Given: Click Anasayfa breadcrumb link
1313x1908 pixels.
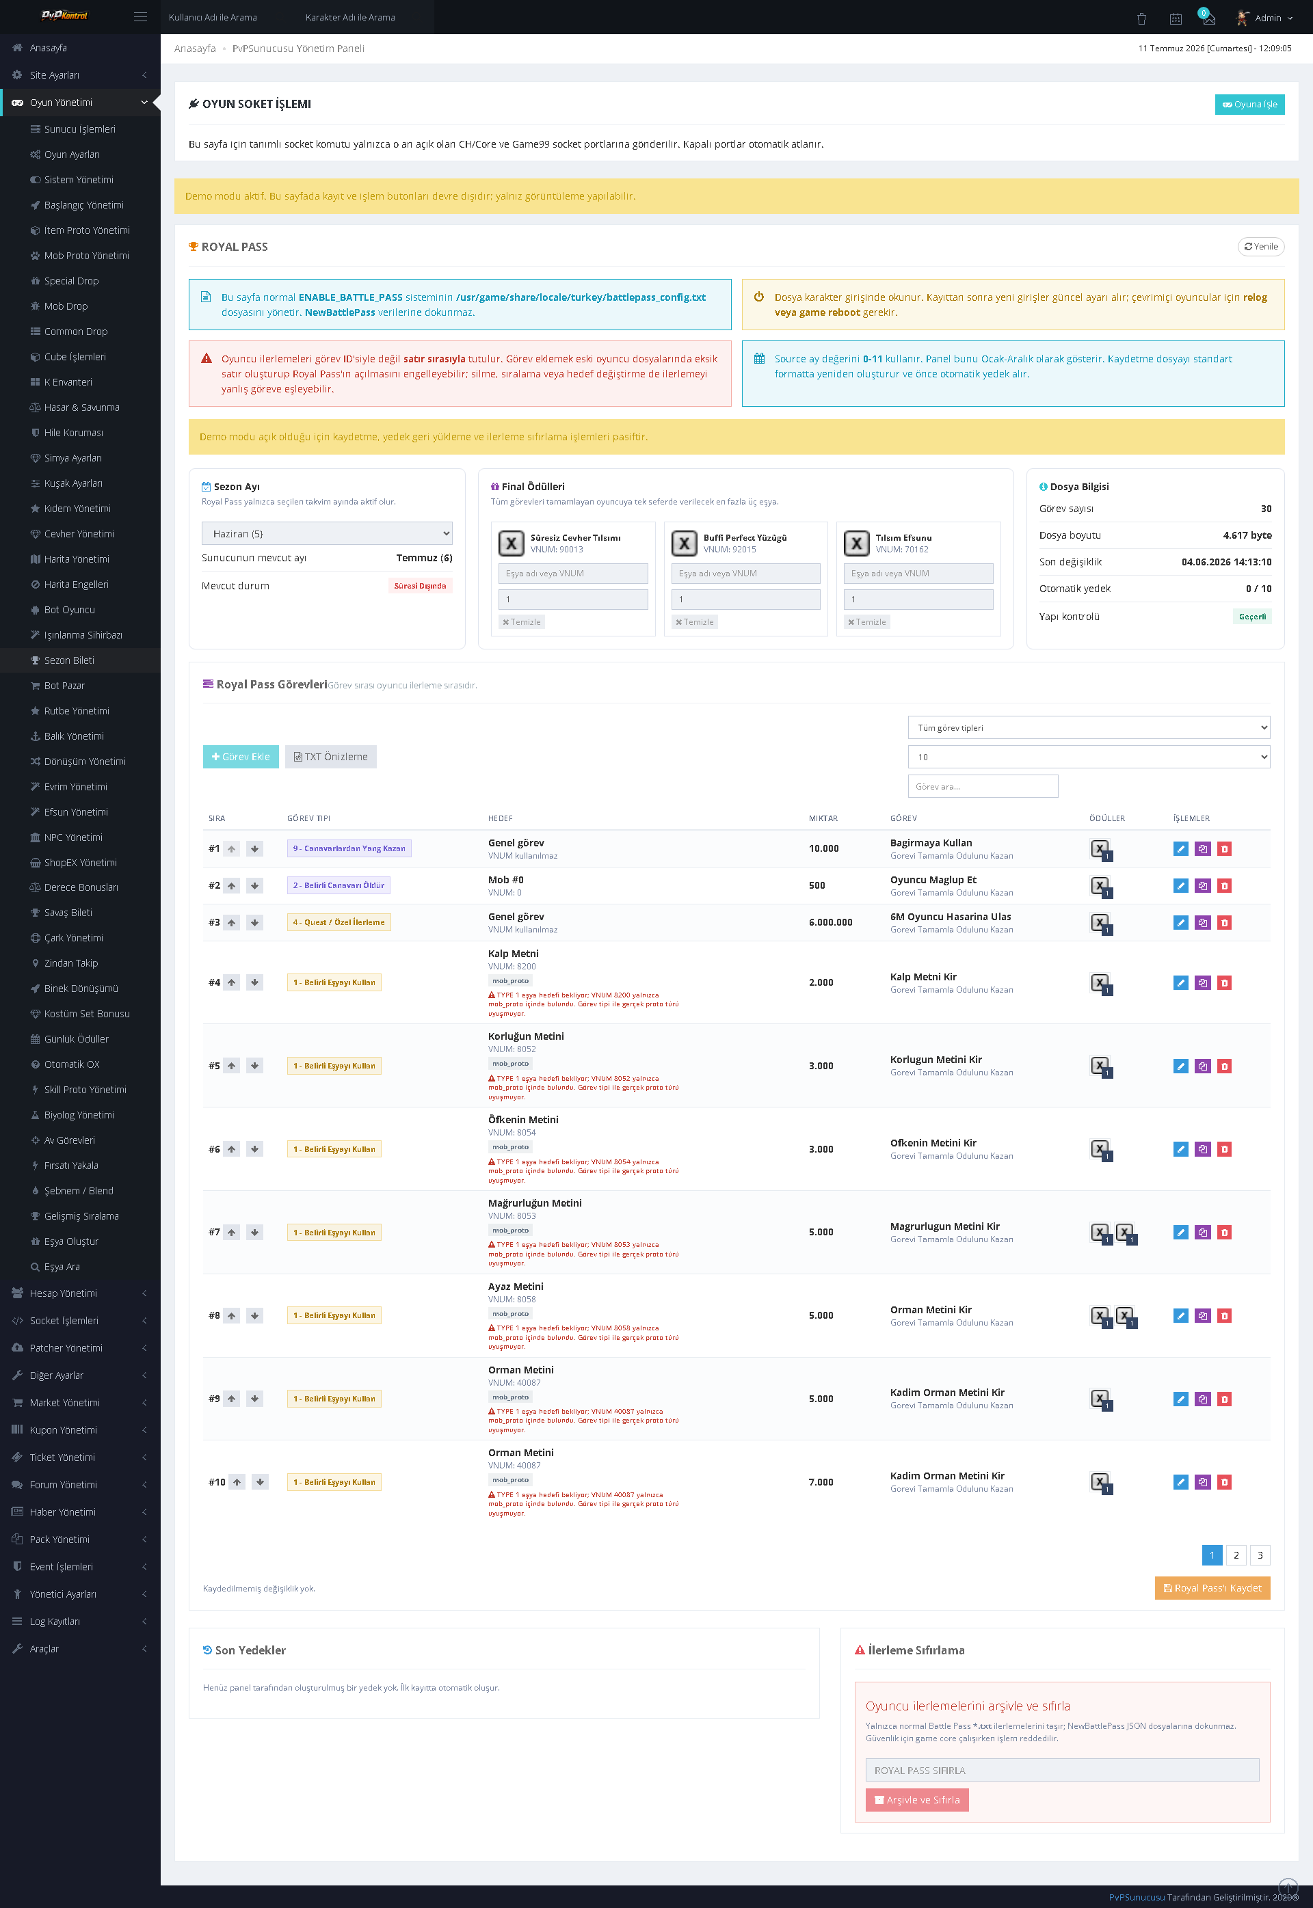Looking at the screenshot, I should pyautogui.click(x=195, y=49).
